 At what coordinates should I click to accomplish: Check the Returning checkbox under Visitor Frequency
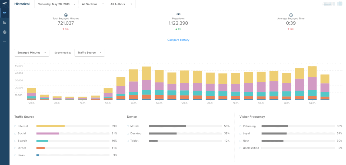[x=240, y=126]
